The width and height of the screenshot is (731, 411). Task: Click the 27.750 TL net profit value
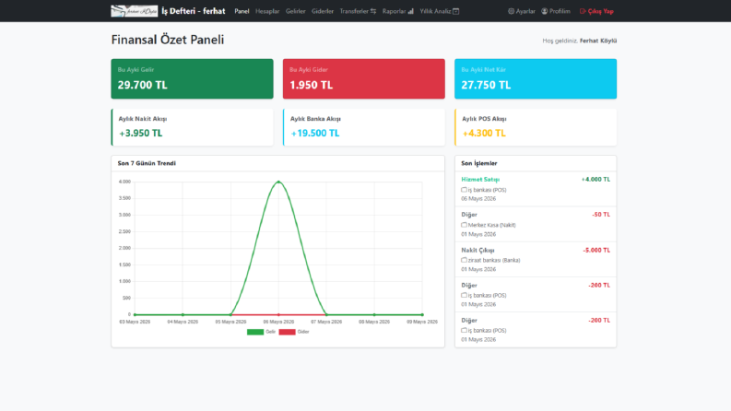pos(486,85)
